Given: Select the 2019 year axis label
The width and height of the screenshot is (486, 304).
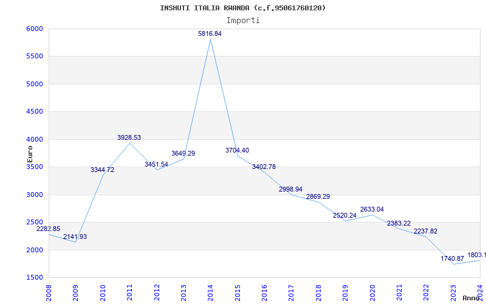Looking at the screenshot, I should (x=345, y=293).
